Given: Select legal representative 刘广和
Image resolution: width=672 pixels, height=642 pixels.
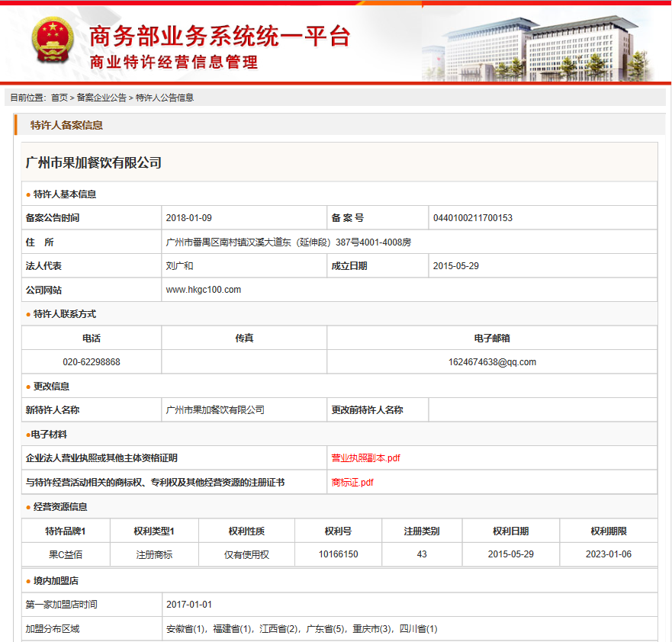Looking at the screenshot, I should tap(179, 266).
